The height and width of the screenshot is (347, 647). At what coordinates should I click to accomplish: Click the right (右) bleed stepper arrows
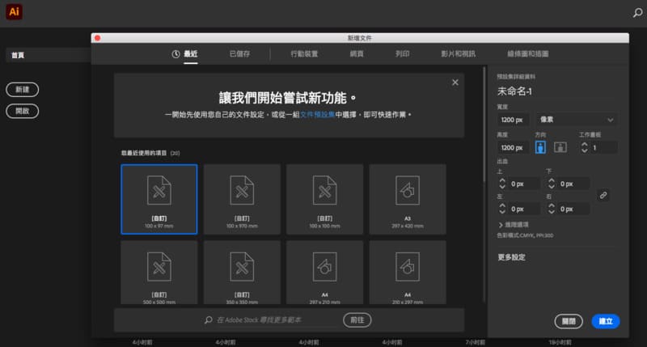pyautogui.click(x=552, y=209)
